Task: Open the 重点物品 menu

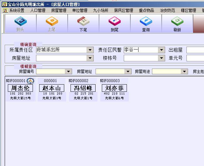Action: [x=146, y=10]
